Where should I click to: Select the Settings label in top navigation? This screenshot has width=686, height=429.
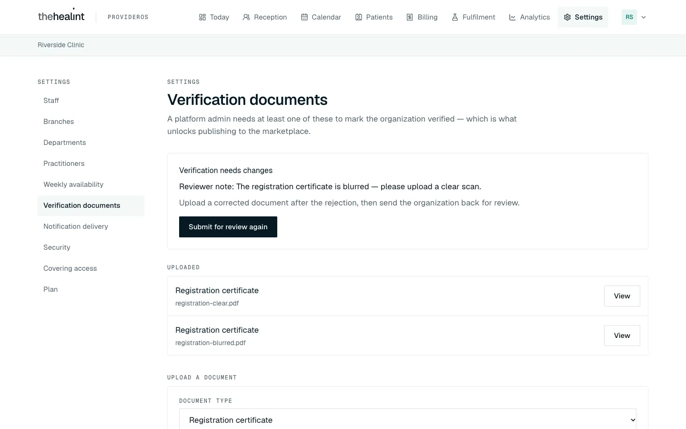click(589, 17)
